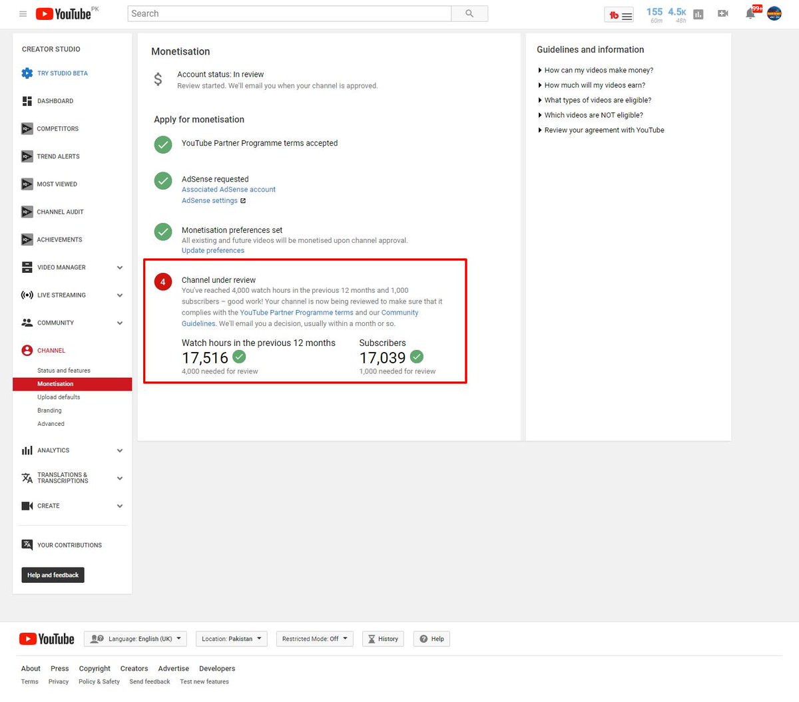799x702 pixels.
Task: Expand the Community section chevron
Action: tap(120, 323)
